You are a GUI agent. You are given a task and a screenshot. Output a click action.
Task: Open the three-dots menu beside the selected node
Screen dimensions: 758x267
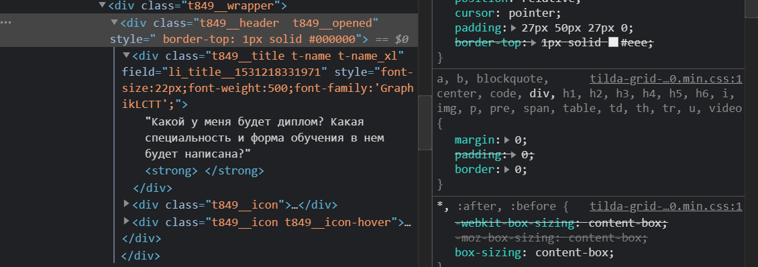tap(6, 23)
